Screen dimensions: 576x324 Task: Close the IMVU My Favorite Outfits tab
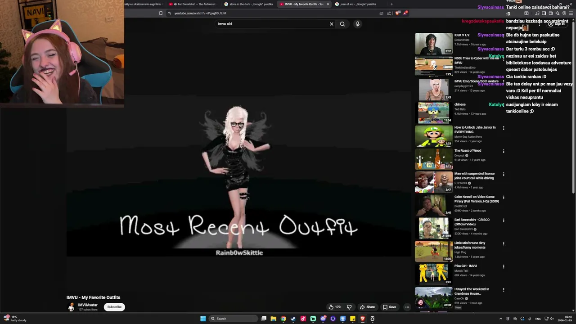[x=328, y=4]
